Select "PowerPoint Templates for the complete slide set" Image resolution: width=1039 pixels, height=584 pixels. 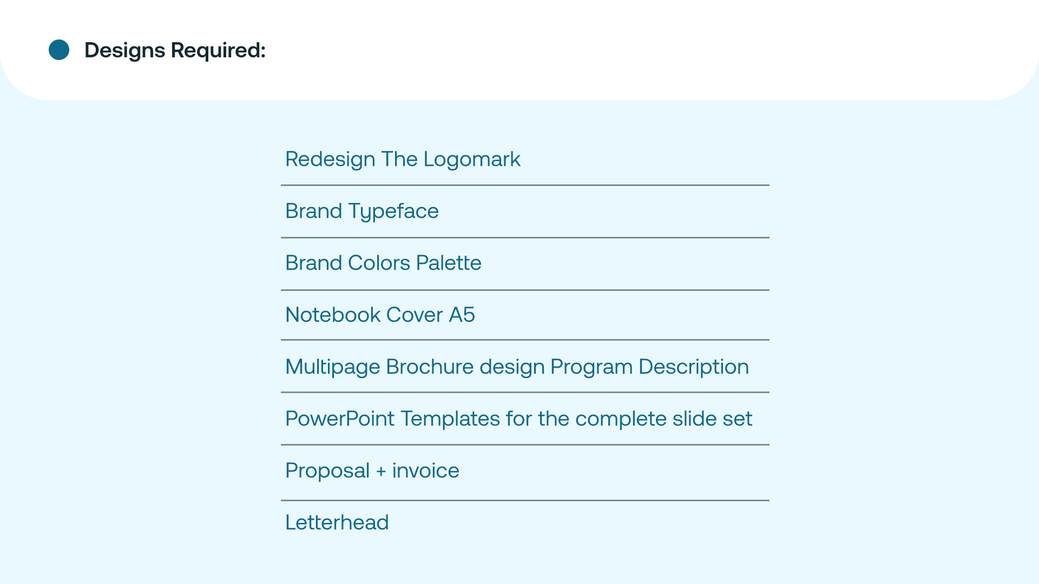[x=518, y=419]
